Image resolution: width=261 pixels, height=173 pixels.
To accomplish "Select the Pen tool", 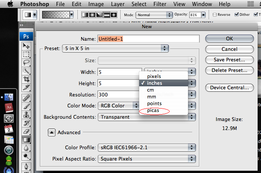I will [x=26, y=167].
